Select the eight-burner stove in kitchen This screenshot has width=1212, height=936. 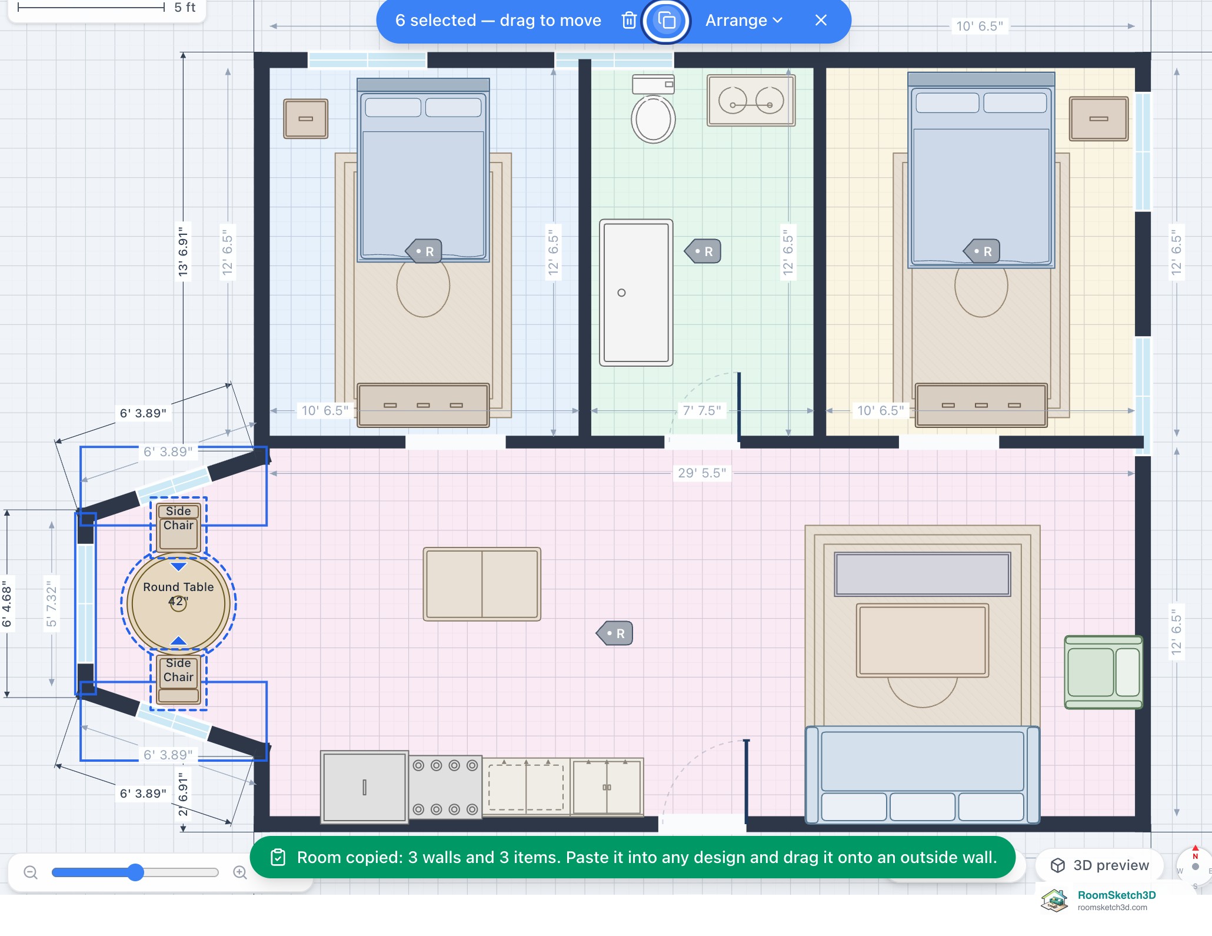(x=445, y=788)
